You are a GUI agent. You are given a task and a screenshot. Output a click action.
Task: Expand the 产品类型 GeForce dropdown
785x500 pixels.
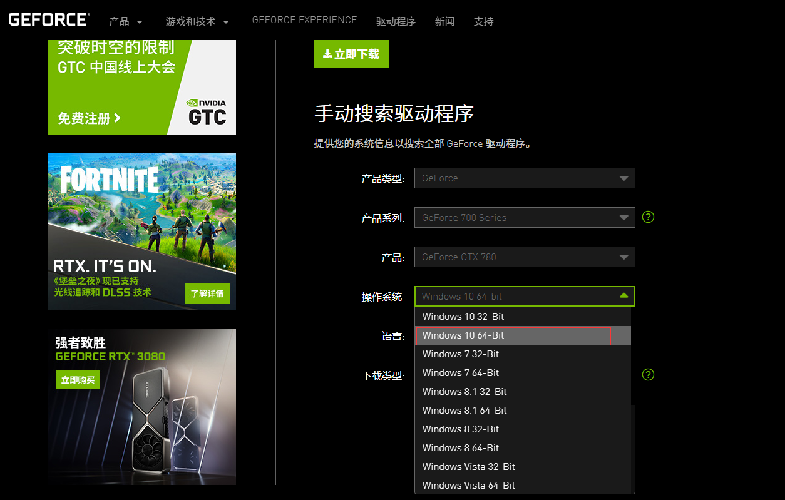pos(525,178)
